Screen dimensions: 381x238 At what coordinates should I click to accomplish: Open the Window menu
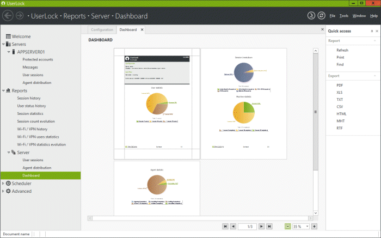point(359,16)
